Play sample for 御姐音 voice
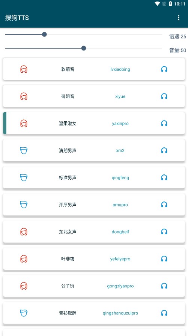Screen dimensions: 188x336 [x=164, y=96]
